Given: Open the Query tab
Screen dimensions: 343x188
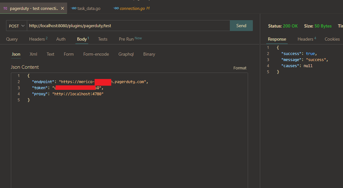Looking at the screenshot, I should point(12,39).
